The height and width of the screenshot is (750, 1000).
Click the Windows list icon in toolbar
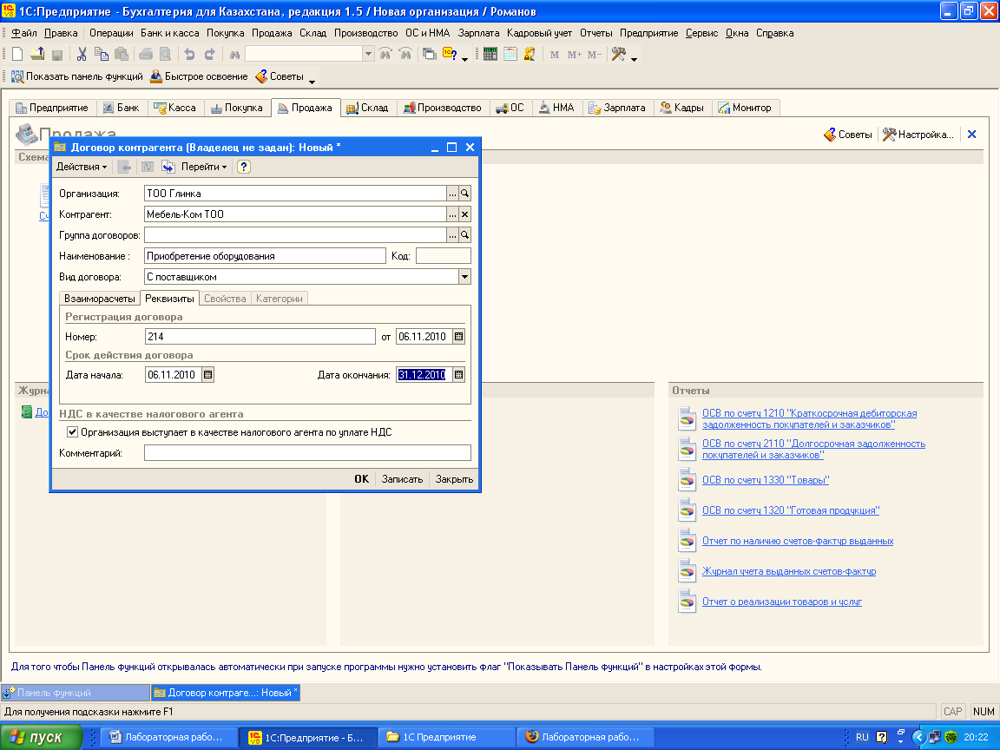tap(430, 55)
